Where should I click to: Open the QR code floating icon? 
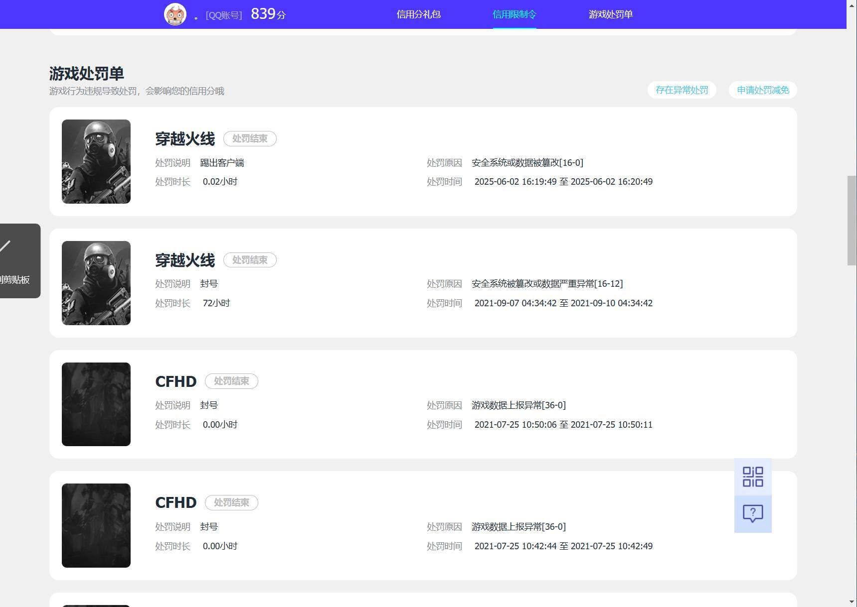[x=753, y=477]
